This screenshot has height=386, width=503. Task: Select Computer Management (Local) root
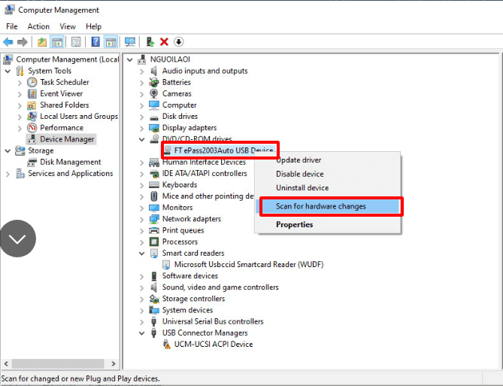point(68,59)
